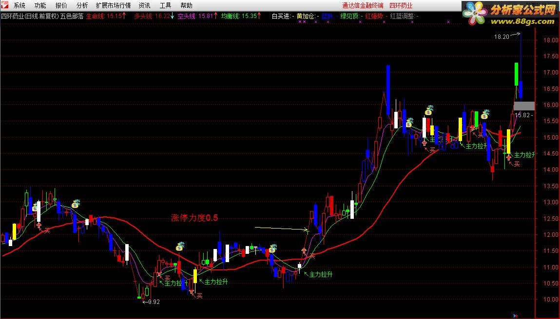Click the 买 marker right of the 9.92 low
Image resolution: width=560 pixels, height=319 pixels.
pos(199,296)
